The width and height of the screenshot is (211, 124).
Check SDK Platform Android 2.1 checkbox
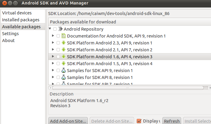(x=58, y=50)
